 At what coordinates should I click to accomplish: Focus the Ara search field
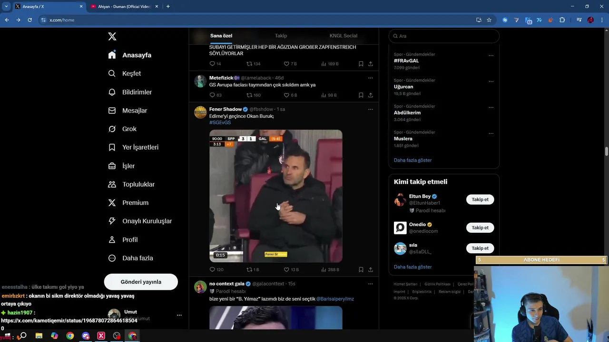click(444, 36)
